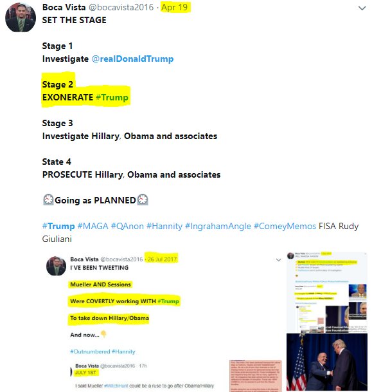Screen dimensions: 372x392
Task: Click the 26 Jul 2017 timestamp
Action: click(x=162, y=259)
